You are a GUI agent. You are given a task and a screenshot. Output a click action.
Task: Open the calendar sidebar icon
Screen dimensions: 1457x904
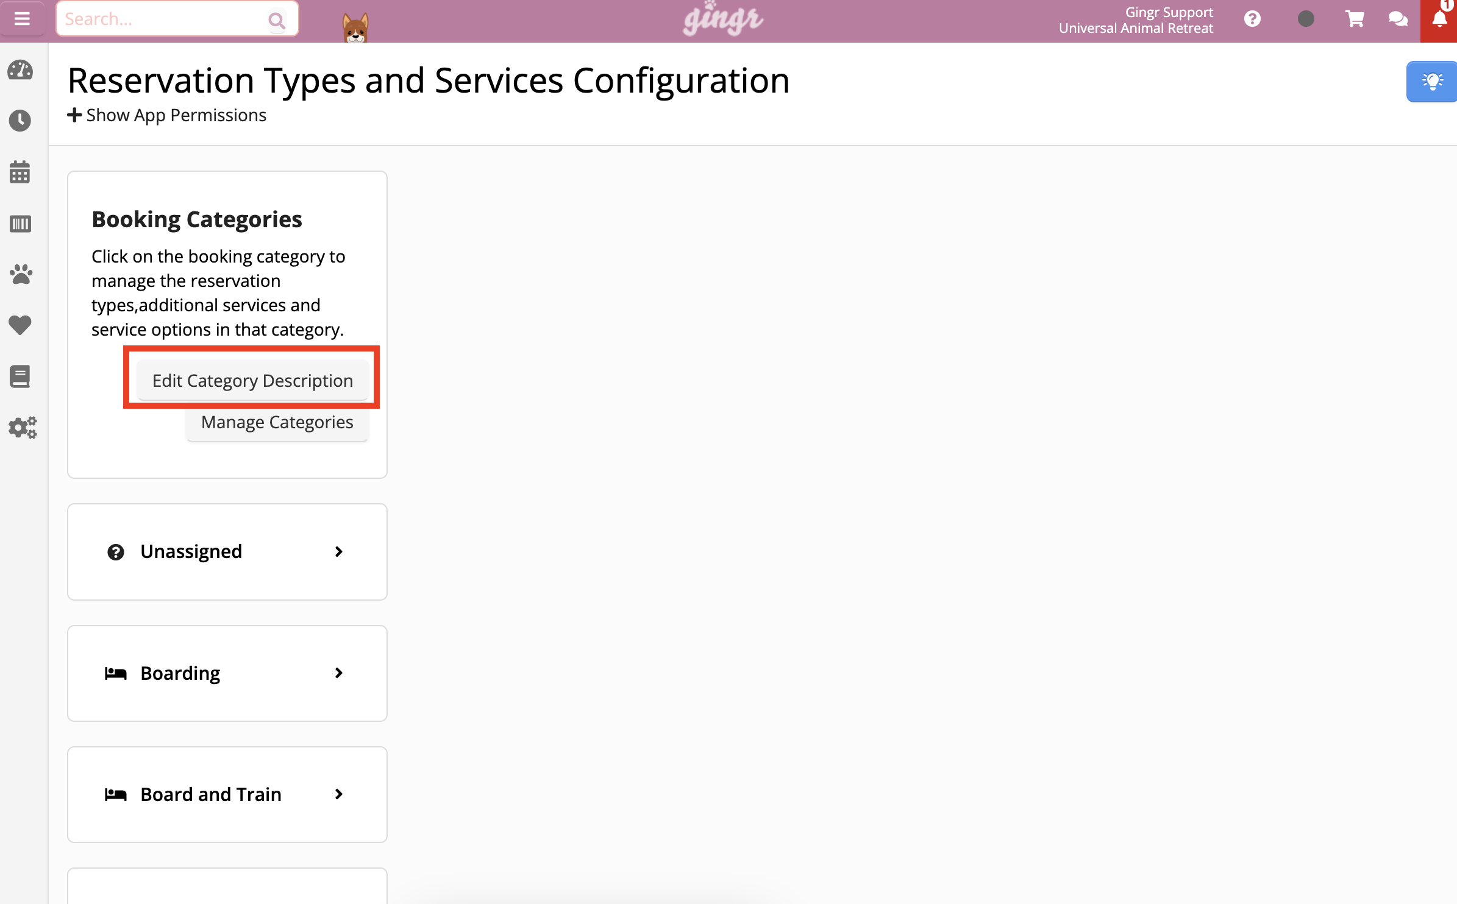coord(20,172)
